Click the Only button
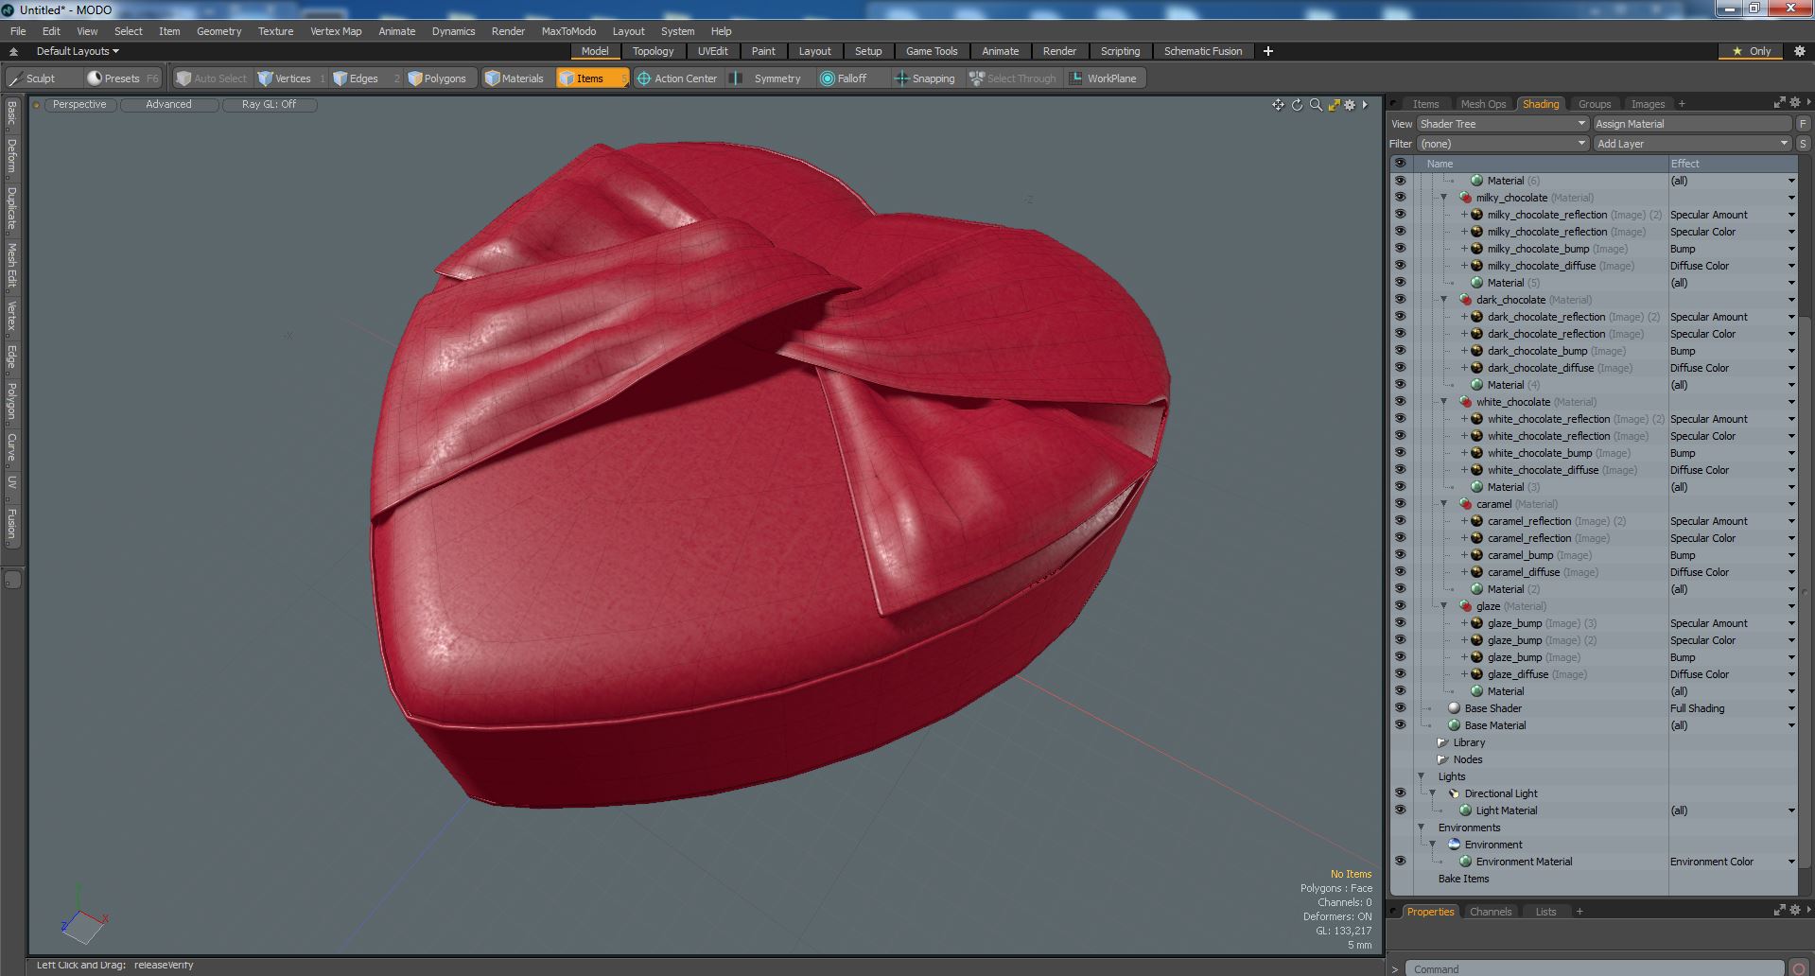1815x976 pixels. (1751, 51)
